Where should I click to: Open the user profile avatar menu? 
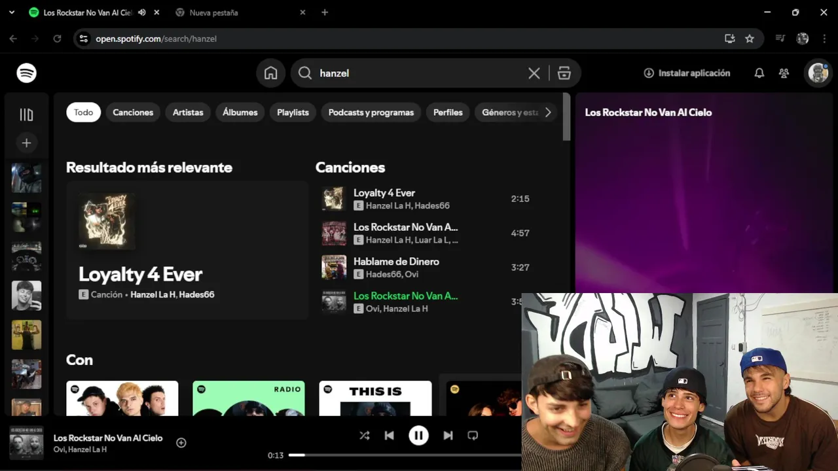pos(818,73)
